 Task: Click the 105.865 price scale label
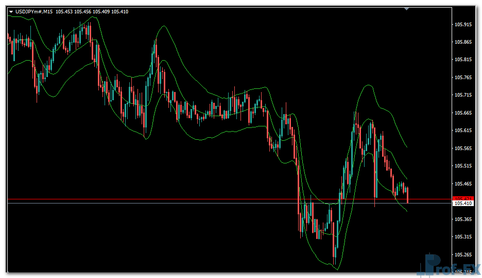pyautogui.click(x=463, y=42)
